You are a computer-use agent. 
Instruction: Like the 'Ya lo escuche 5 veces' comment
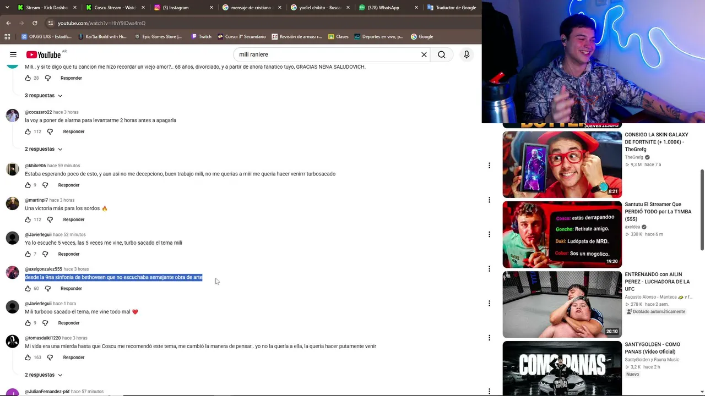pyautogui.click(x=28, y=254)
